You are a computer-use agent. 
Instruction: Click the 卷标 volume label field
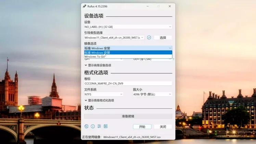(128, 83)
